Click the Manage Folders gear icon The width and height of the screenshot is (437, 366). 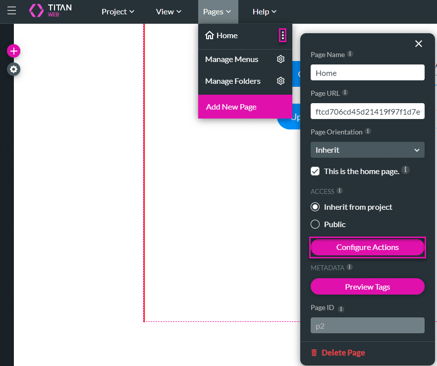(x=281, y=81)
